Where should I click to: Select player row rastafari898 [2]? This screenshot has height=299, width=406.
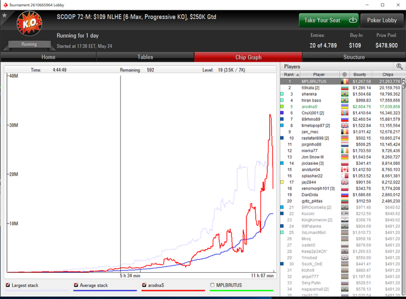click(x=341, y=138)
